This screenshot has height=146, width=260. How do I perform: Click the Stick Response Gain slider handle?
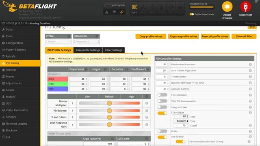[x=109, y=125]
